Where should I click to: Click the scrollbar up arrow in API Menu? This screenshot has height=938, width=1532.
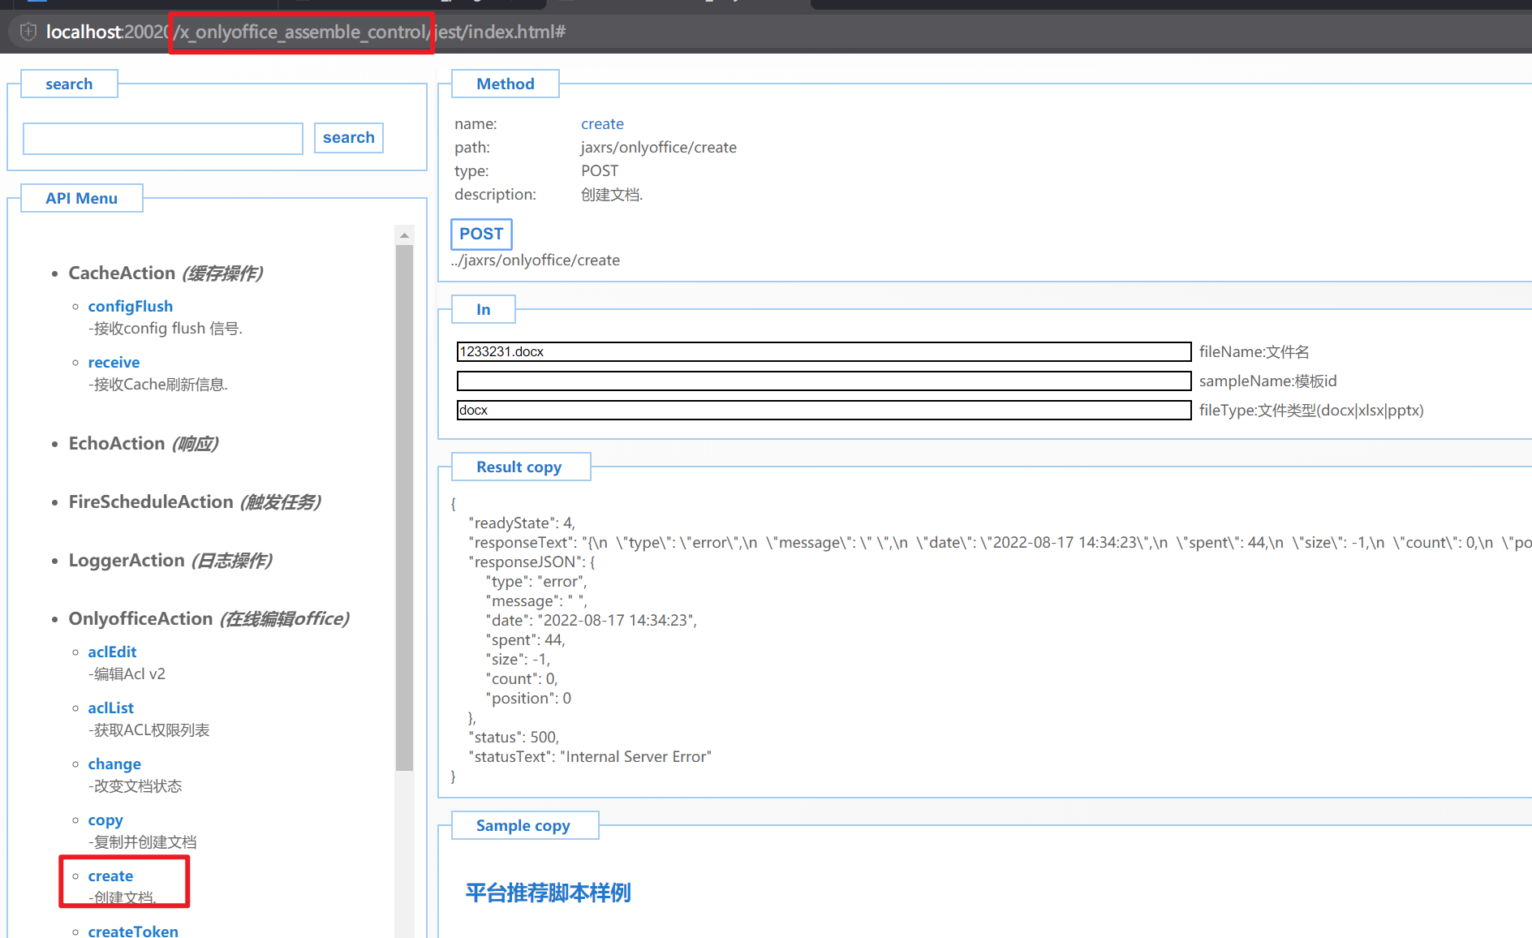click(404, 235)
